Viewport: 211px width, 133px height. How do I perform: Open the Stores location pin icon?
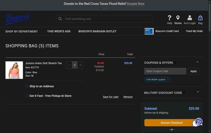click(178, 18)
